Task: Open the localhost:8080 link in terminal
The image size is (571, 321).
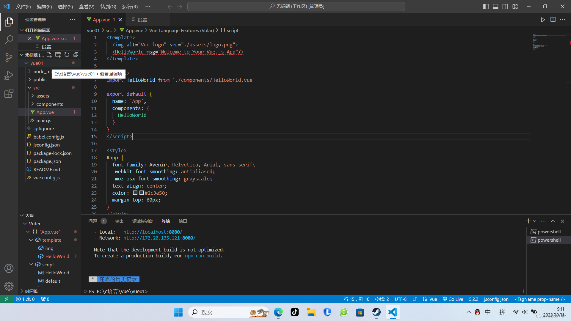Action: coord(153,232)
